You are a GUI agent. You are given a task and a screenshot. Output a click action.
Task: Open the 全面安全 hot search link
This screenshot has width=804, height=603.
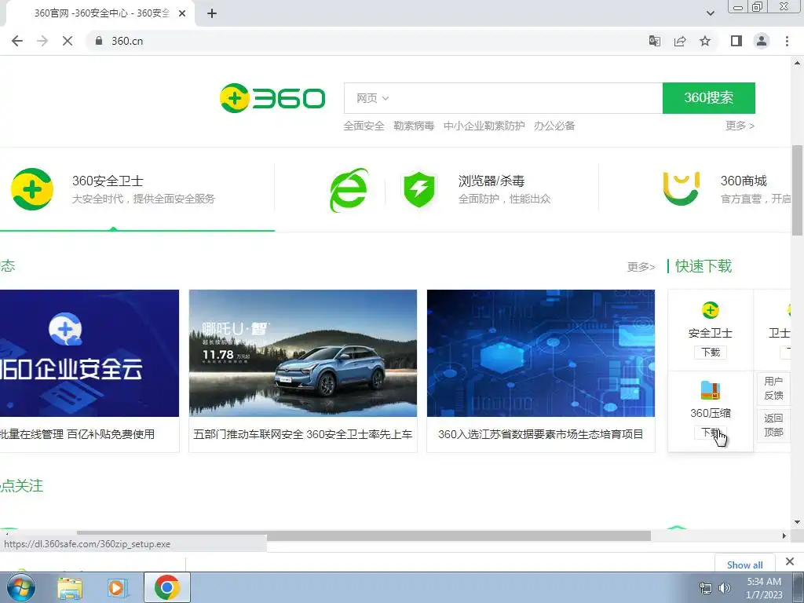point(364,126)
